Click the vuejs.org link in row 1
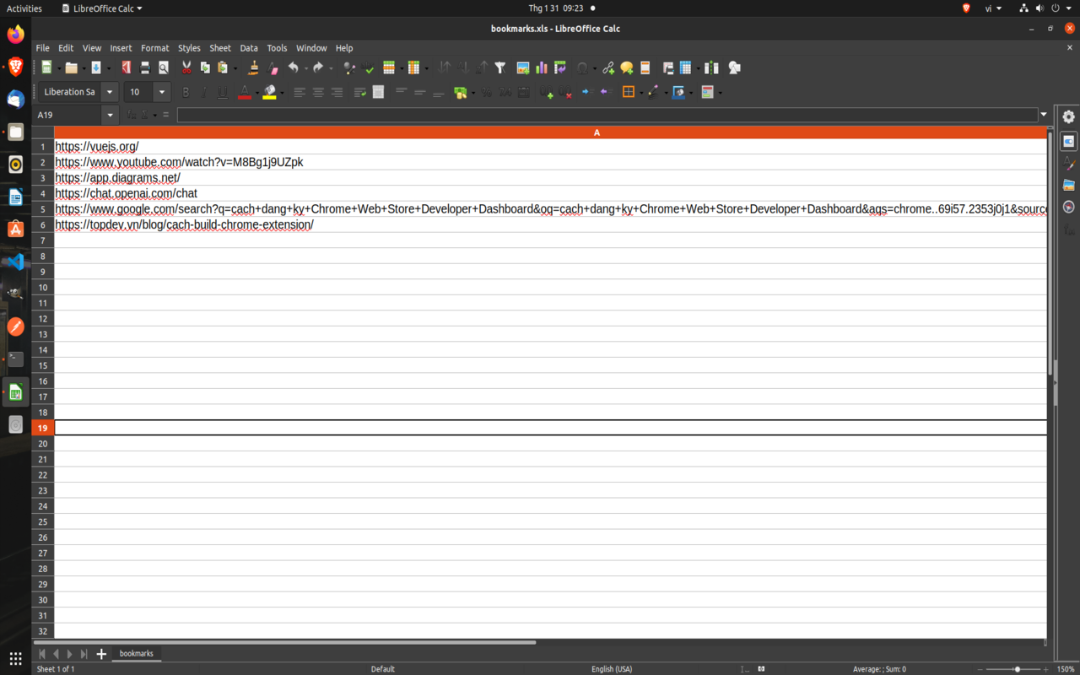This screenshot has height=675, width=1080. [x=95, y=146]
